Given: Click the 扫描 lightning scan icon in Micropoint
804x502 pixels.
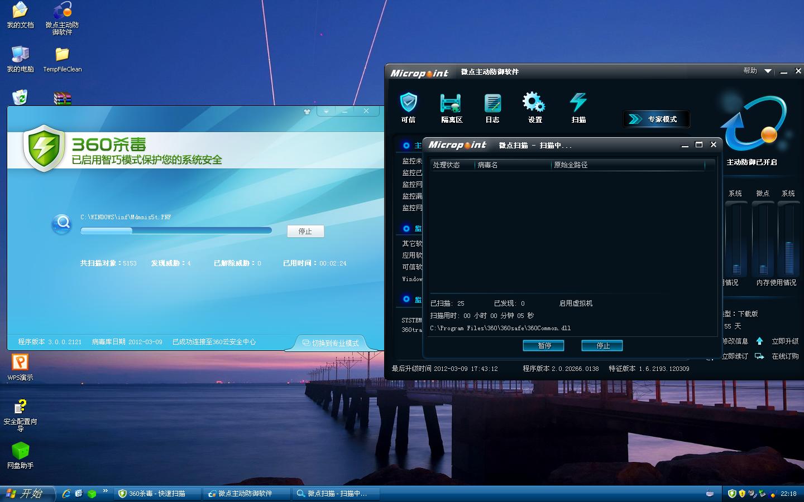Looking at the screenshot, I should tap(578, 107).
